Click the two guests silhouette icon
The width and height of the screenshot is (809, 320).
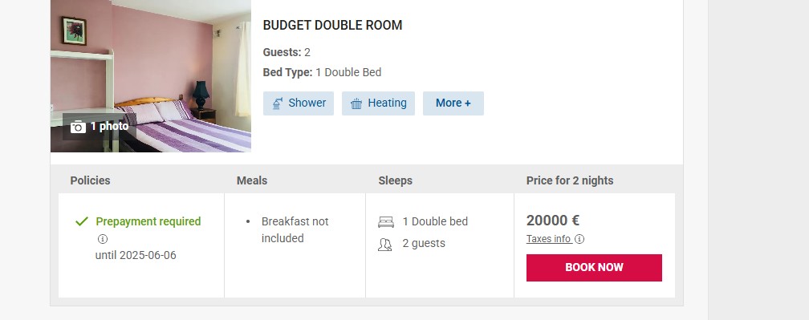pyautogui.click(x=385, y=245)
